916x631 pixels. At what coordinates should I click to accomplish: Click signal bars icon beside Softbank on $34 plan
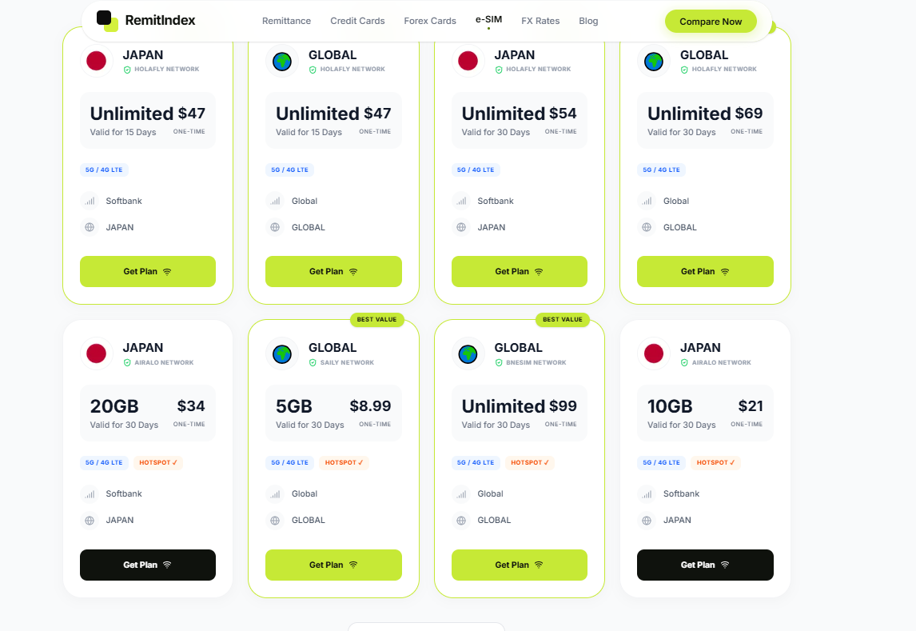[90, 494]
